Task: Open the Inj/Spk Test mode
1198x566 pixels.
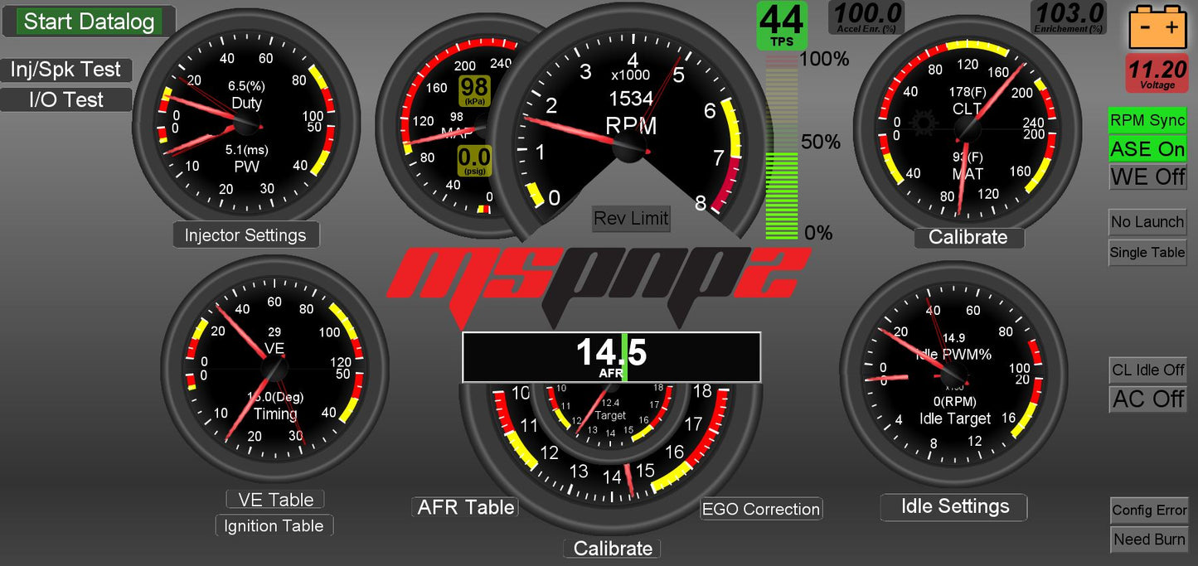Action: tap(65, 70)
